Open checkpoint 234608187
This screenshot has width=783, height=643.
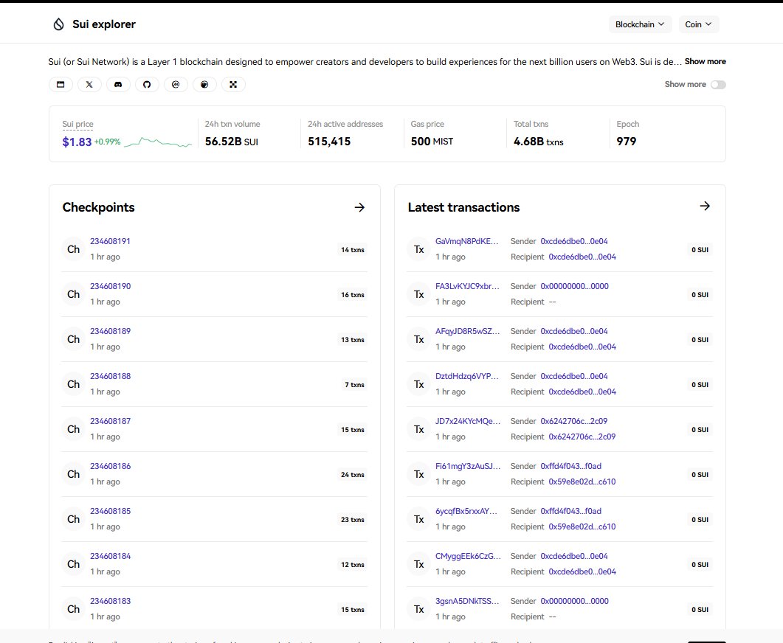pos(111,421)
